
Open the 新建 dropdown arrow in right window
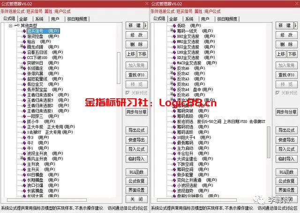coord(295,26)
